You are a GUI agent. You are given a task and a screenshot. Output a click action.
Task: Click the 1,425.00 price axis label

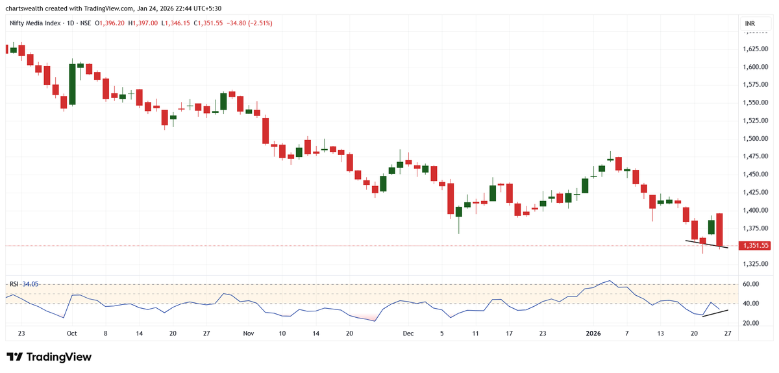[x=756, y=193]
